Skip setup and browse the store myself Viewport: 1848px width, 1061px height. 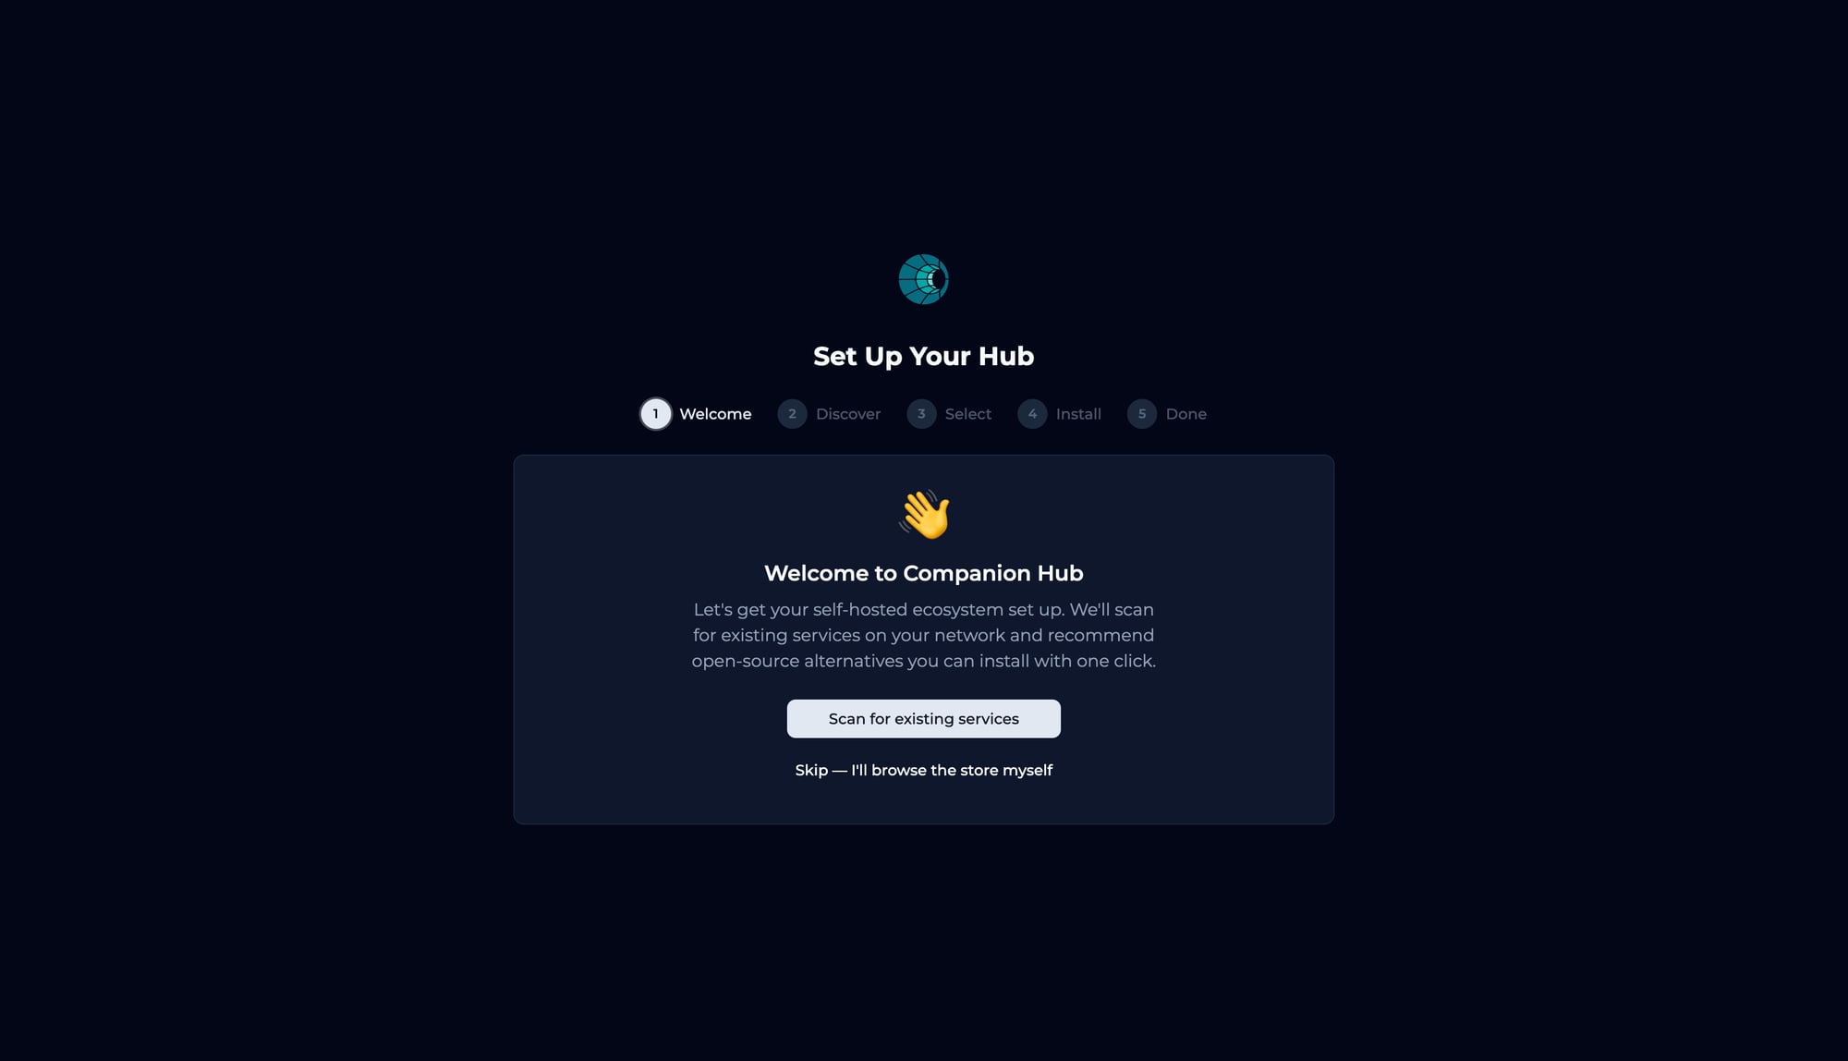tap(924, 770)
